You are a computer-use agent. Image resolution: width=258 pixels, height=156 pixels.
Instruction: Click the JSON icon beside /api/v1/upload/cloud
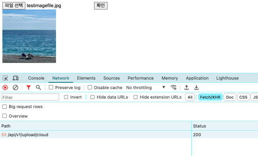(4, 135)
